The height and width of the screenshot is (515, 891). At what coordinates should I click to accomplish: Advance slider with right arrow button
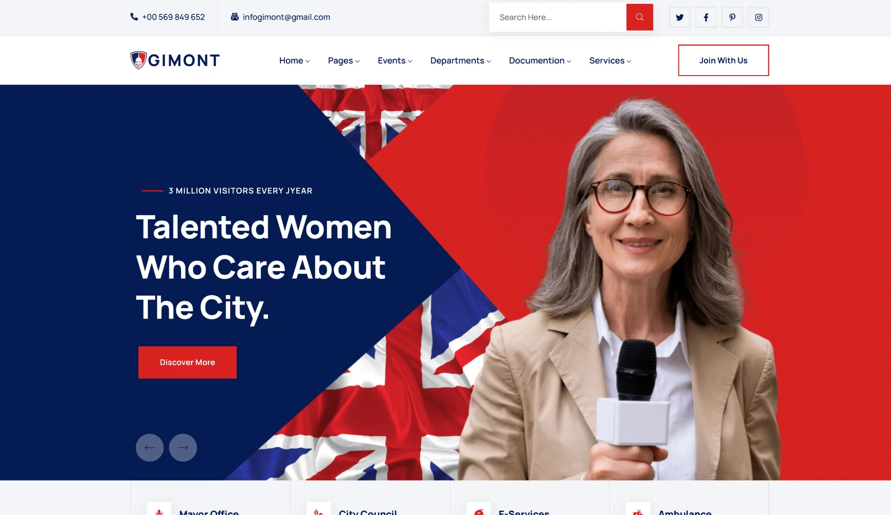point(183,448)
